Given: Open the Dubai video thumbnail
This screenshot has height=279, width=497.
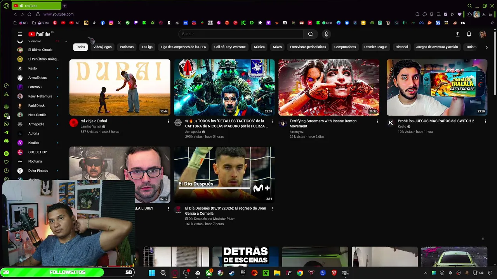Looking at the screenshot, I should click(120, 87).
